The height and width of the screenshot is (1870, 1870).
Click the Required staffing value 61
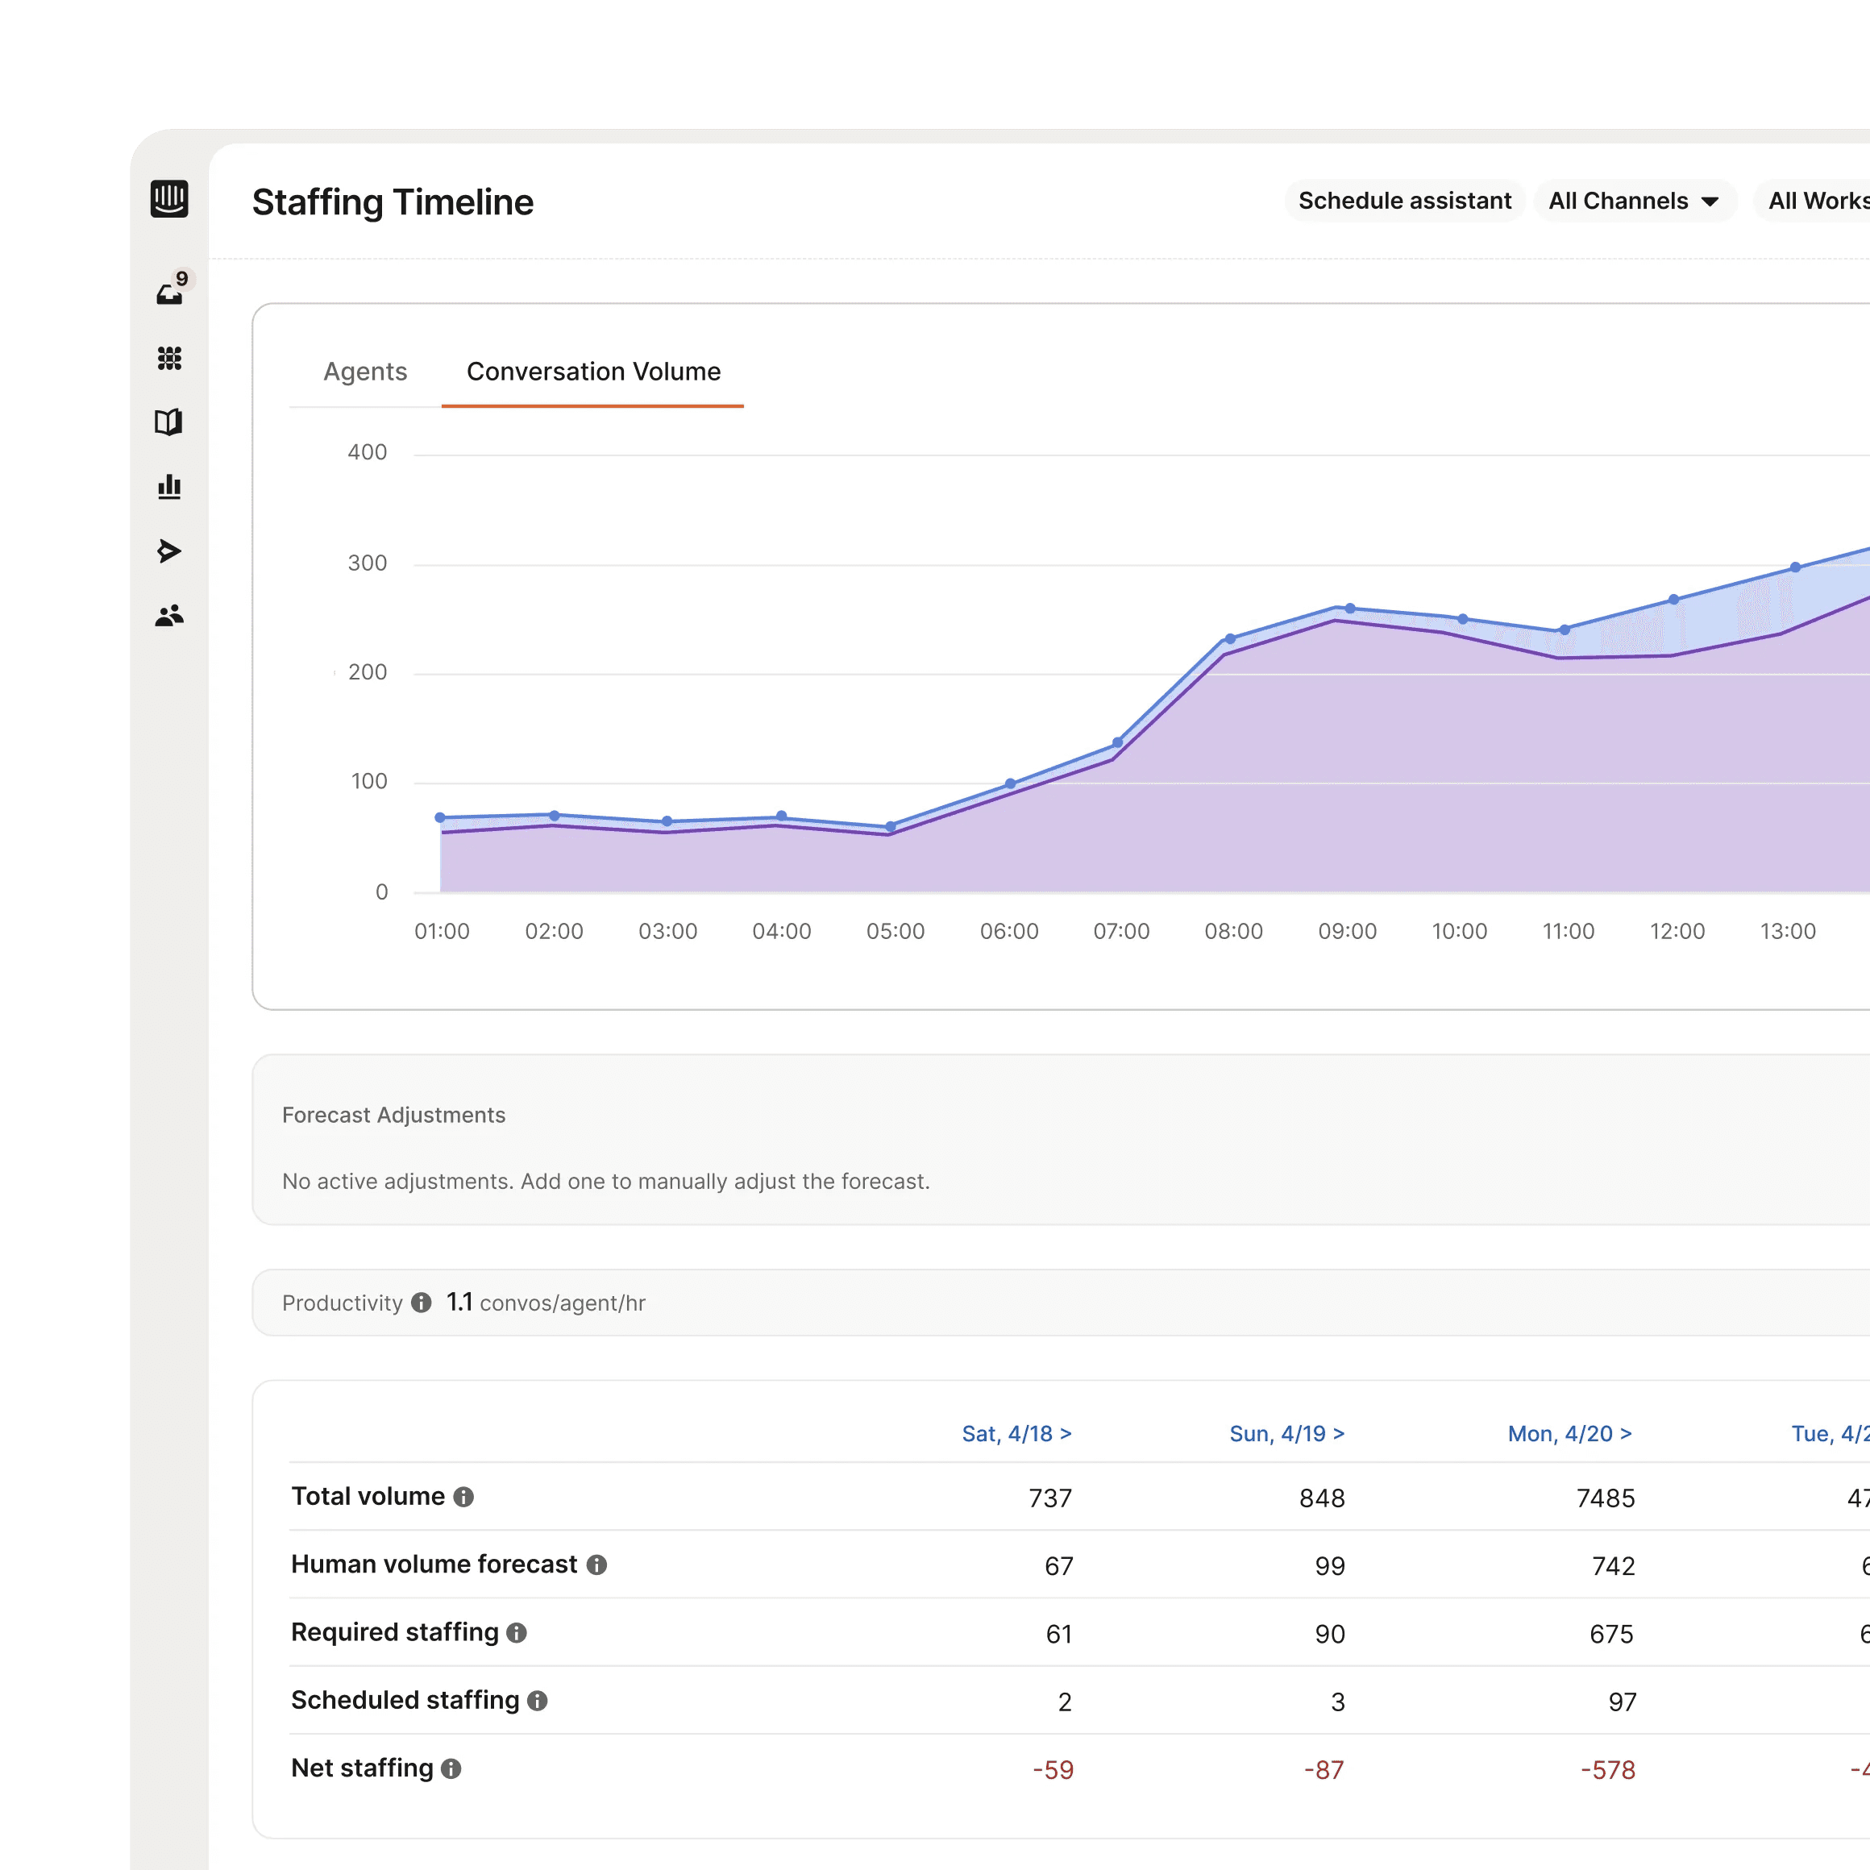click(1059, 1634)
